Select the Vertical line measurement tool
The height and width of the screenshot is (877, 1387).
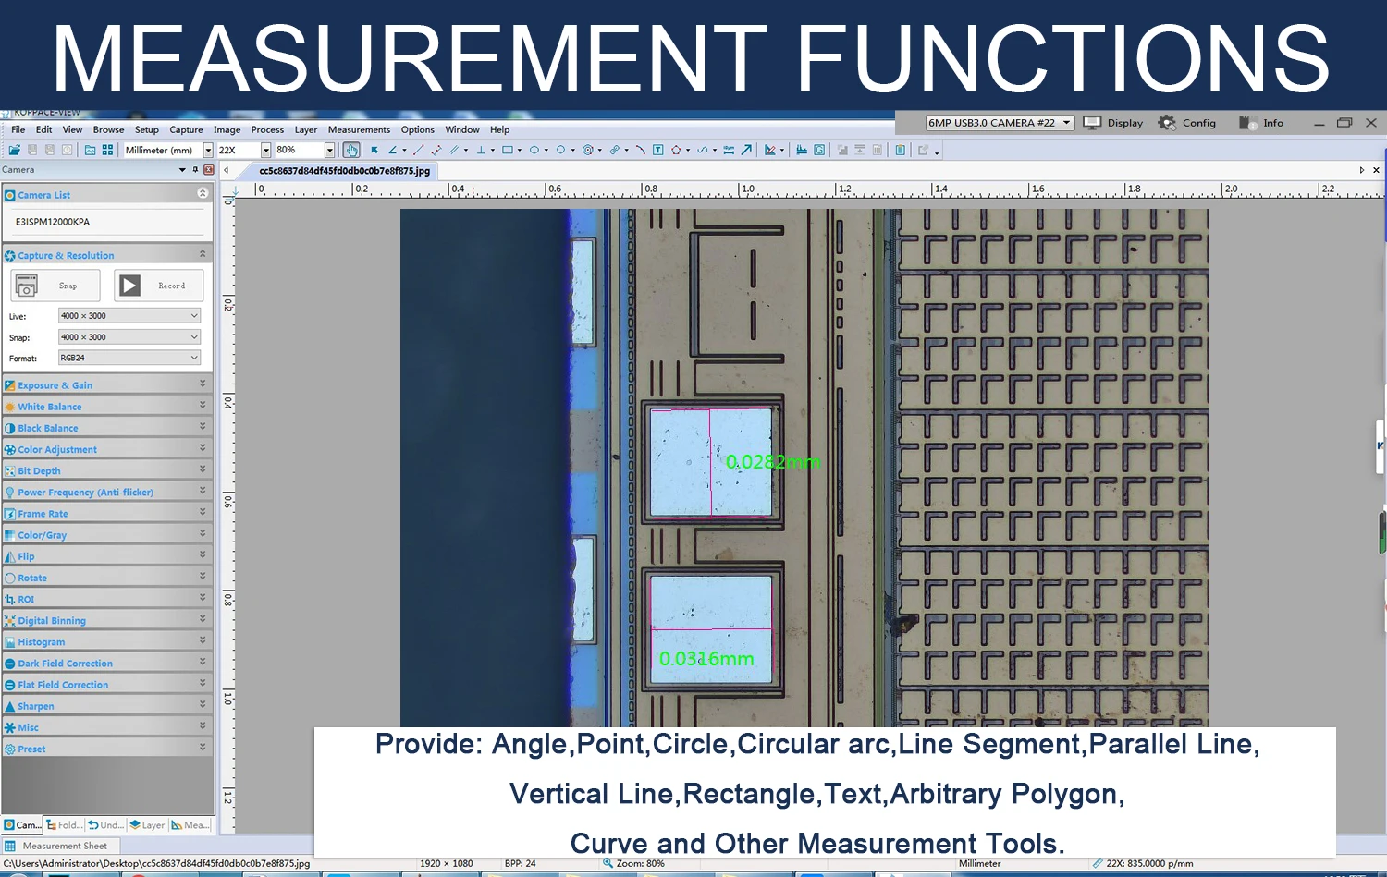click(x=481, y=150)
